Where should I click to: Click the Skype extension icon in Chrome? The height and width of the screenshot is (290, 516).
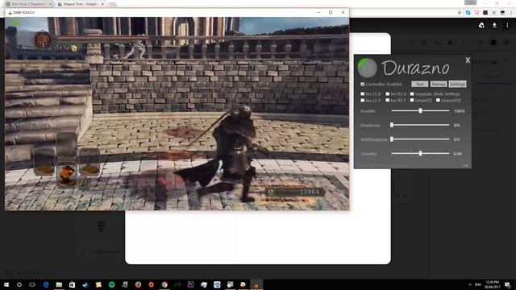[468, 13]
